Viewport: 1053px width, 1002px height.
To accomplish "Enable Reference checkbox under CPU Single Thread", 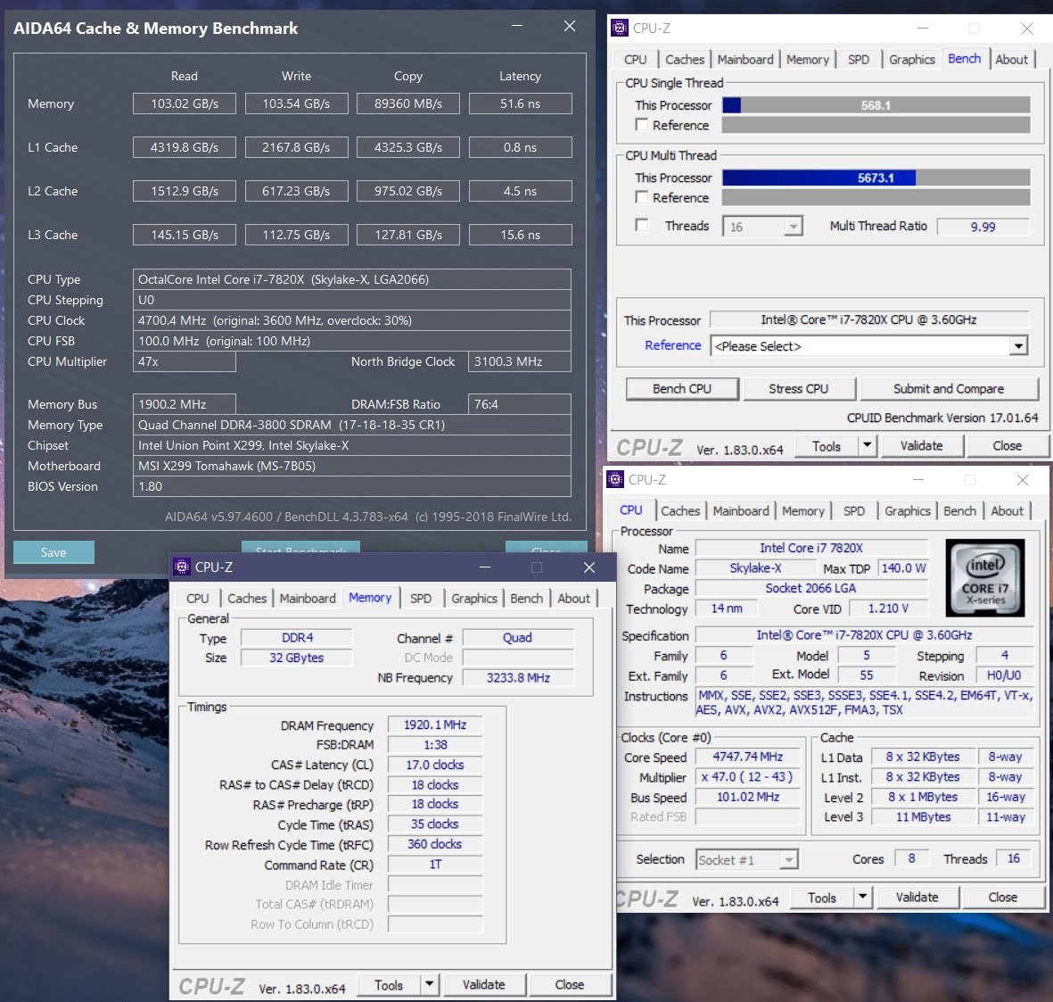I will 642,125.
